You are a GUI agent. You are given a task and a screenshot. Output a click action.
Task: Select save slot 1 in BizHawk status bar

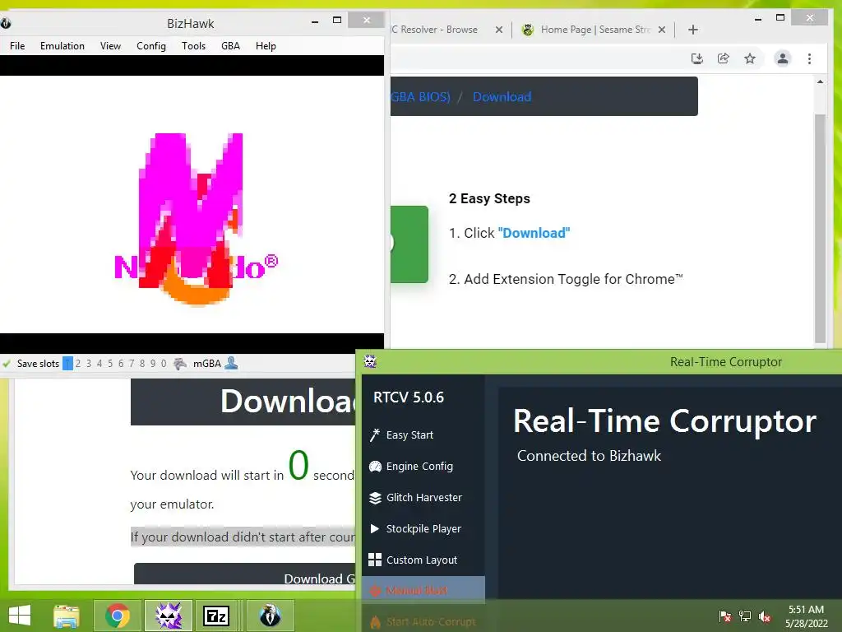pyautogui.click(x=67, y=364)
